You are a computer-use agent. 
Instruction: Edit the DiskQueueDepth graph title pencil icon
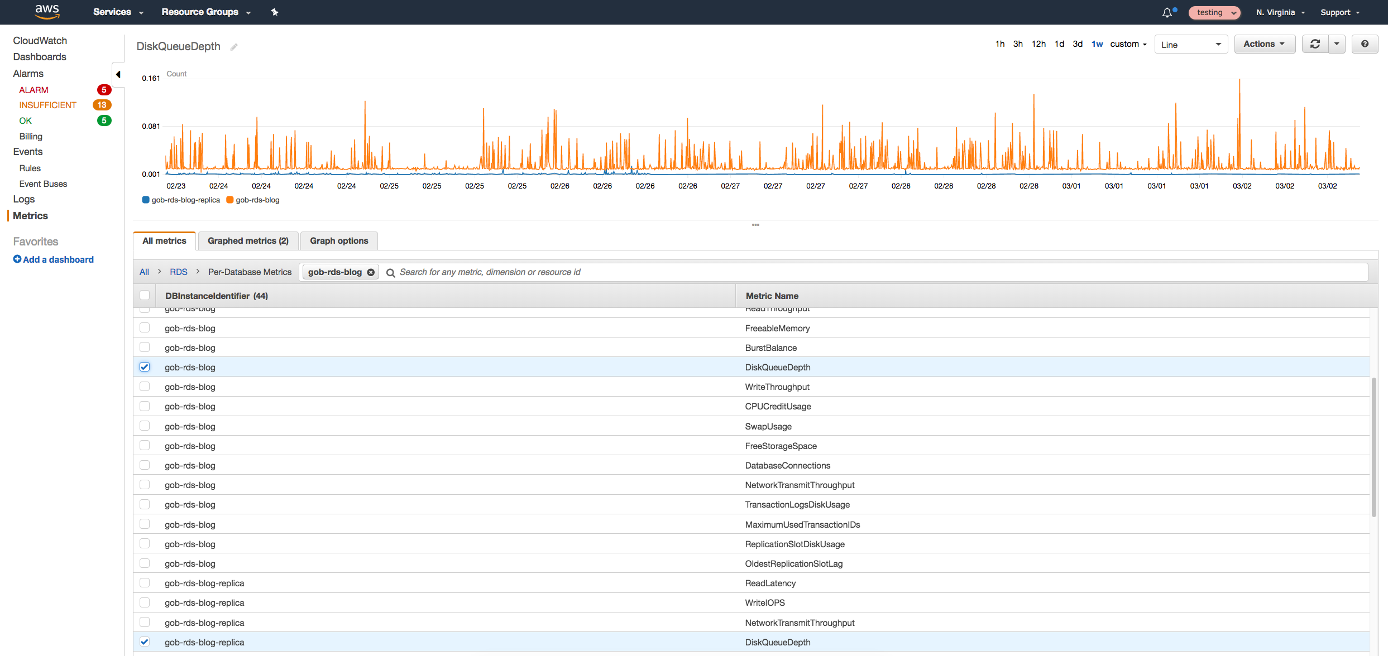tap(234, 46)
